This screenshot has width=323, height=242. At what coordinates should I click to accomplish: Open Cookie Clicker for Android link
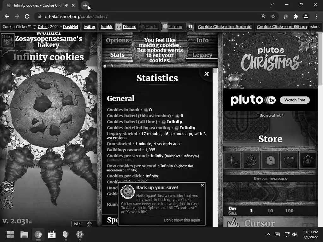tap(225, 27)
